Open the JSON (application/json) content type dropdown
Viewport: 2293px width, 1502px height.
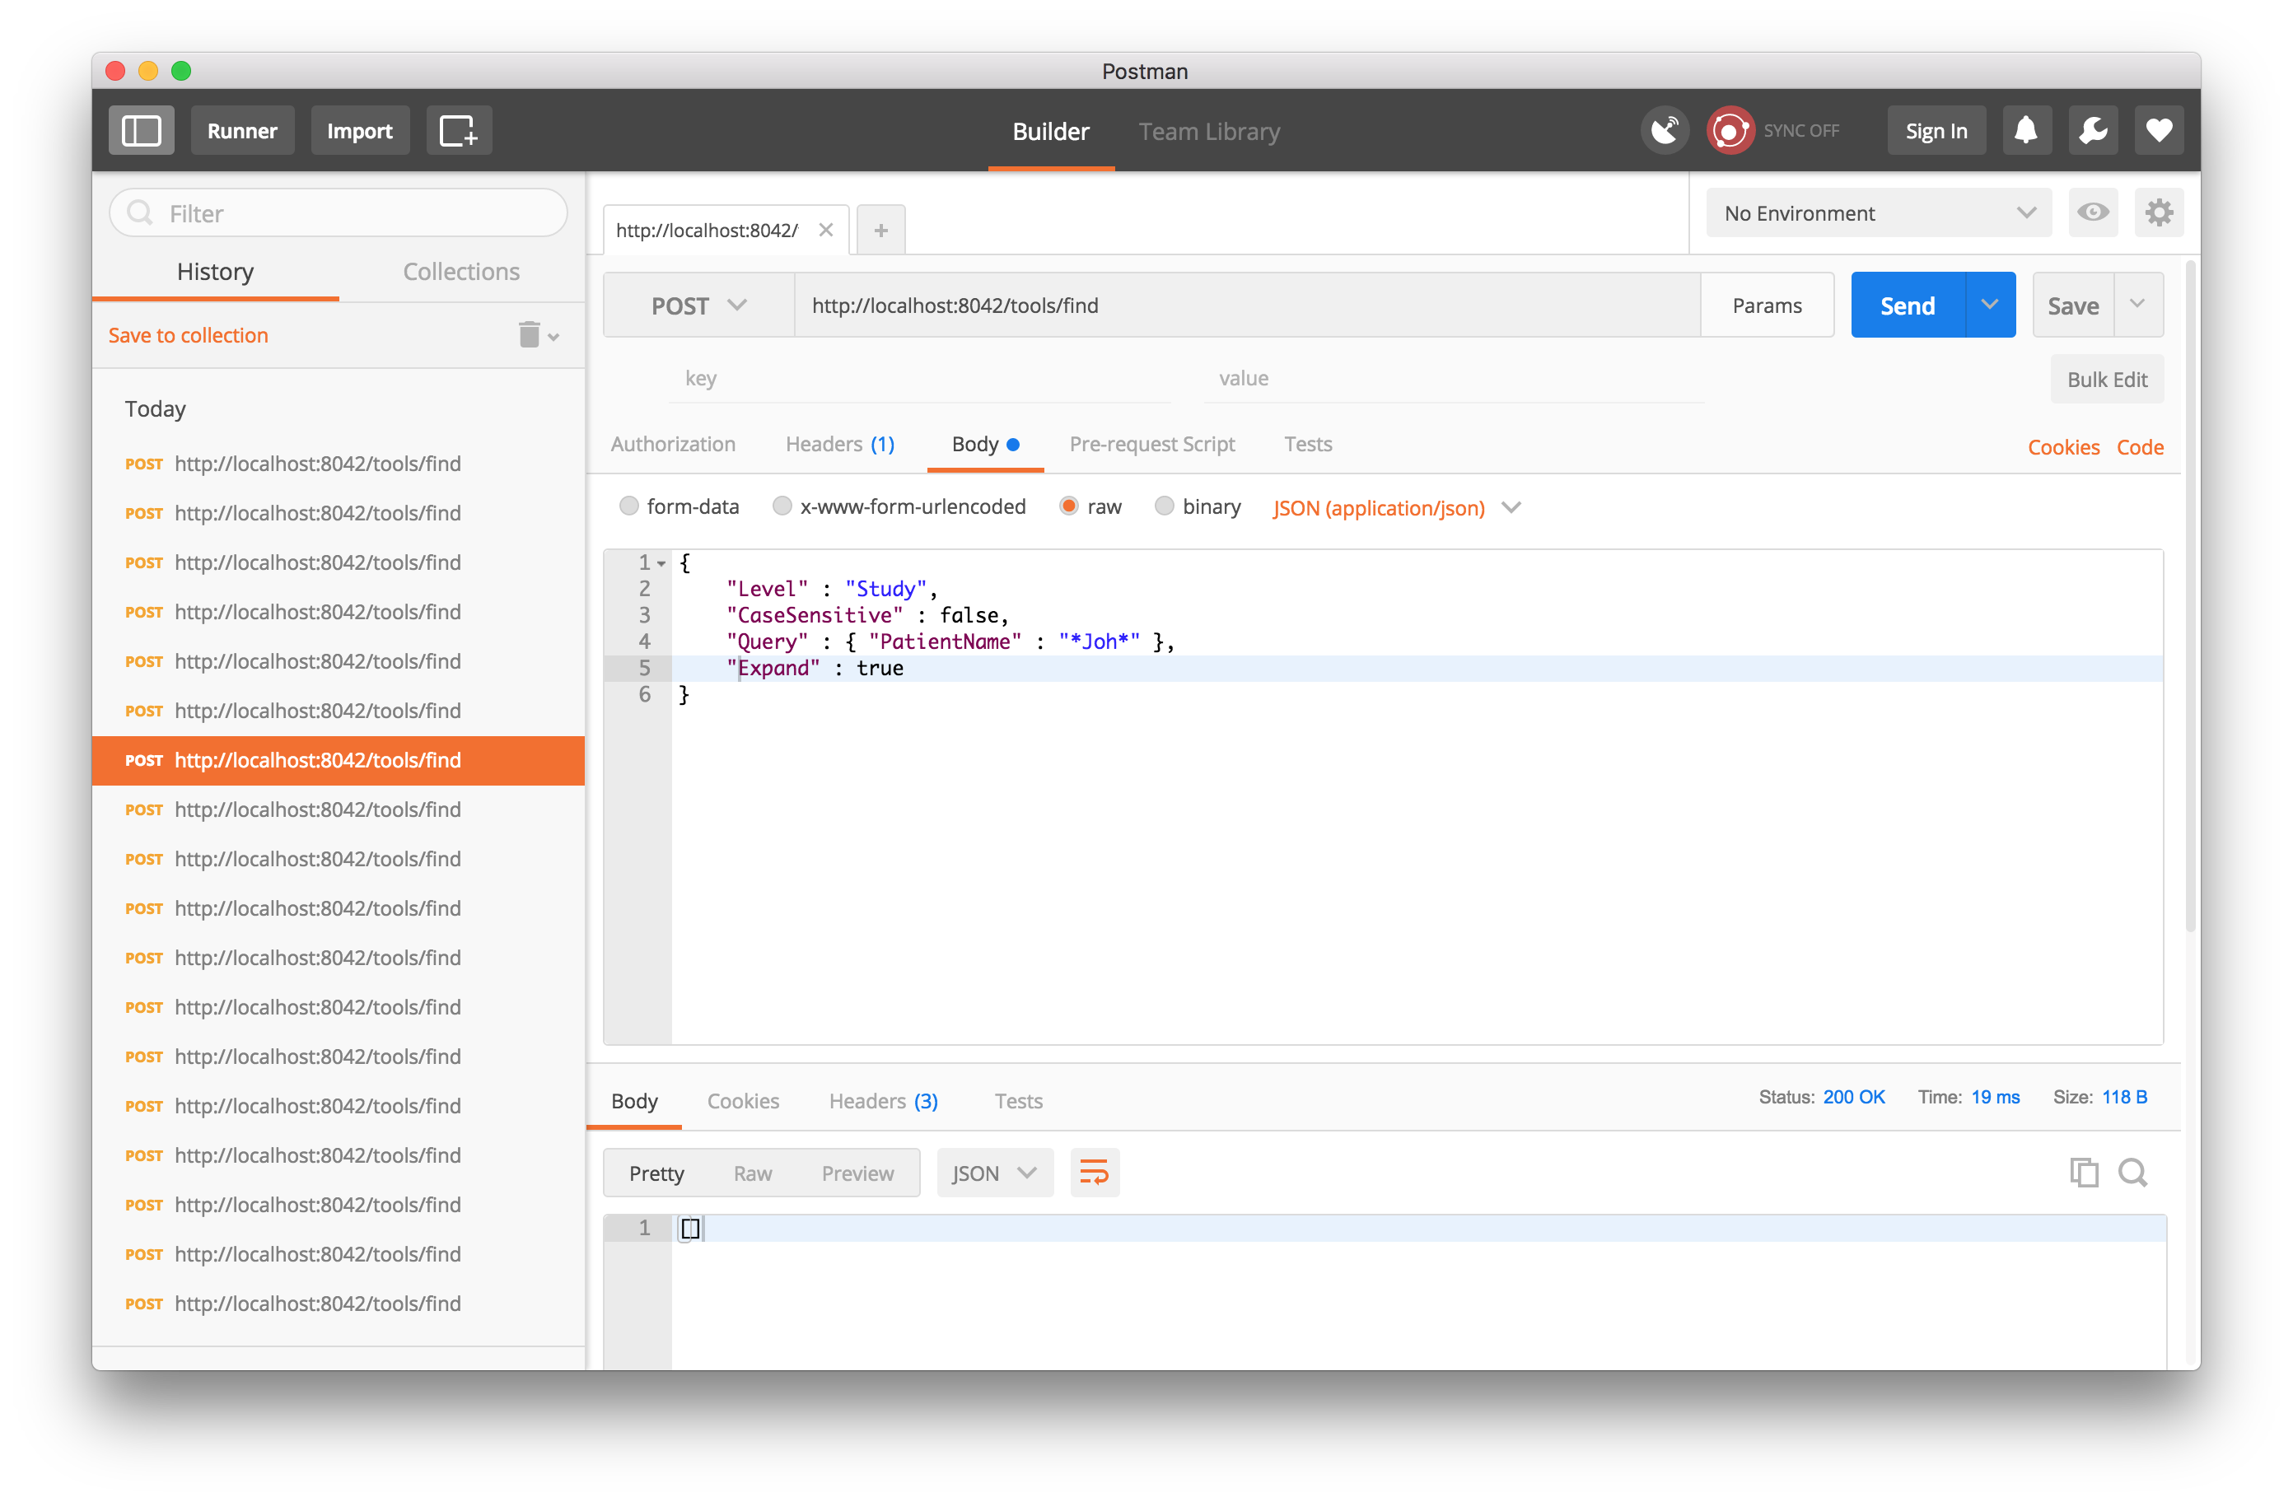point(1395,508)
